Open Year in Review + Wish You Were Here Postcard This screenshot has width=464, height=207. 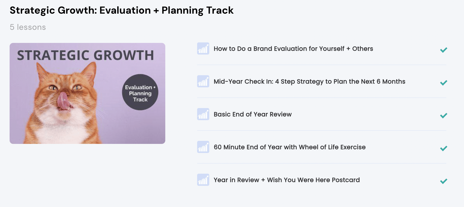pyautogui.click(x=287, y=180)
